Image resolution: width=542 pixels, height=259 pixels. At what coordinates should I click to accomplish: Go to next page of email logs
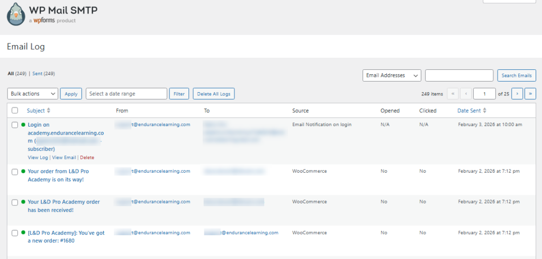517,94
